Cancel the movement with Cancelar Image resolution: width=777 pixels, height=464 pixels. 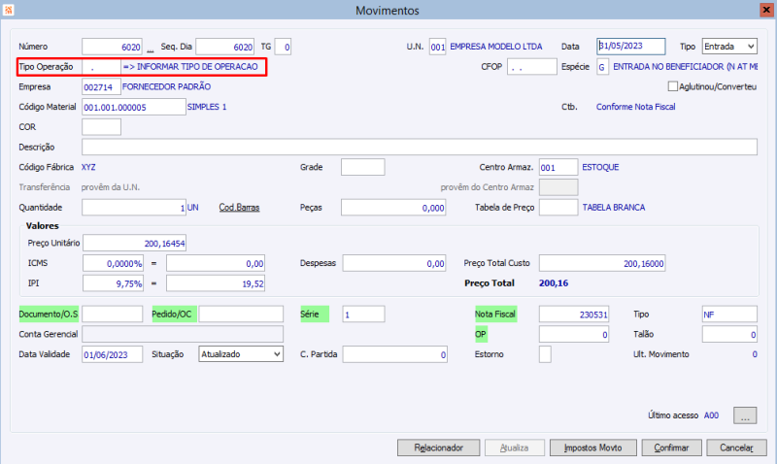pyautogui.click(x=736, y=447)
